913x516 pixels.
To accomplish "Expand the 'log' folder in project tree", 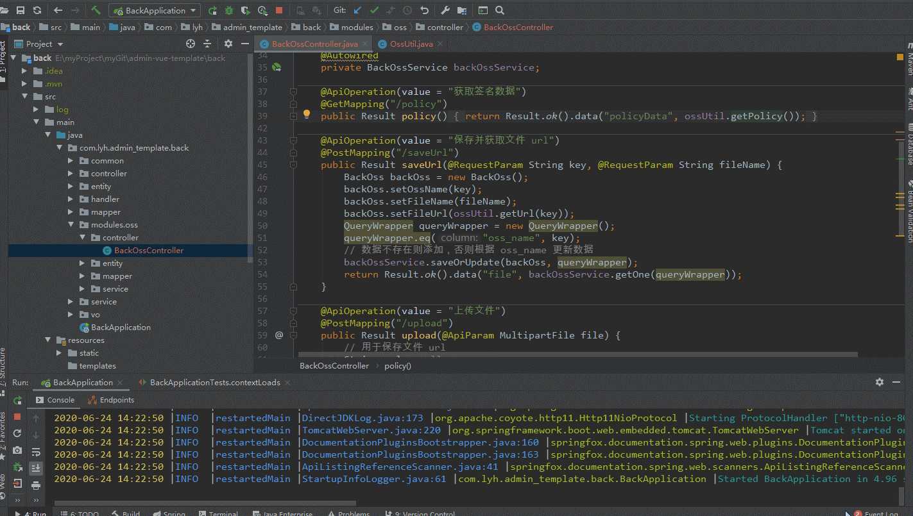I will click(37, 110).
